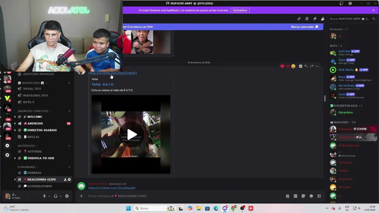Viewport: 379px width, 213px height.
Task: Open the add reaction emoji picker
Action: point(301,66)
